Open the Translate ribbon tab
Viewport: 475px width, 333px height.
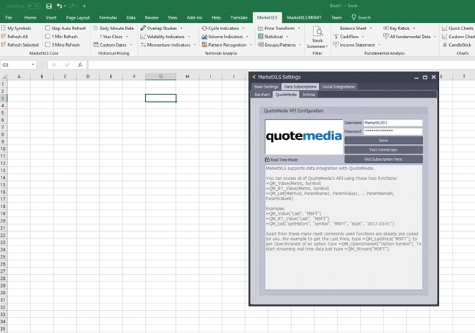239,17
